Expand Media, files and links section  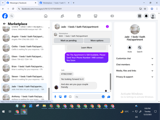coord(135,71)
